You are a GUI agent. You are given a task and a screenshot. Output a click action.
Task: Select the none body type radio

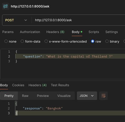6,41
